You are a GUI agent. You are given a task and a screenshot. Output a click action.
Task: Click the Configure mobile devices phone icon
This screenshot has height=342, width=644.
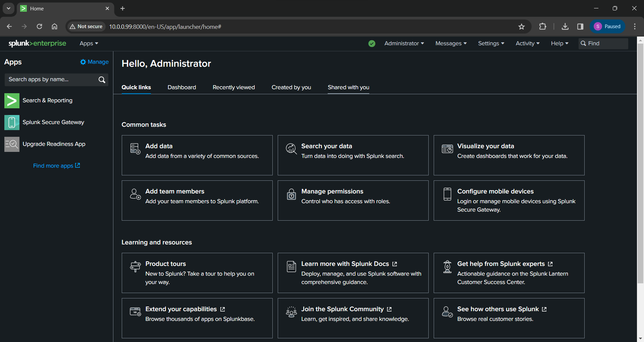pos(447,194)
